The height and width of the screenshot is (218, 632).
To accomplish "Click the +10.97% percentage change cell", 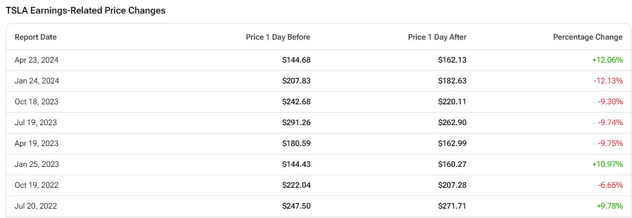I will point(607,164).
